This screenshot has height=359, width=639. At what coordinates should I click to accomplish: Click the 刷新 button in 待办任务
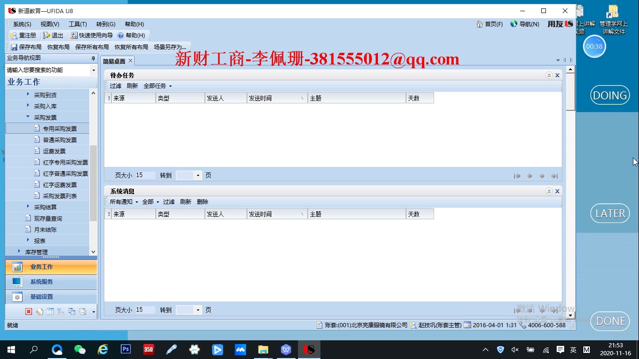(132, 86)
